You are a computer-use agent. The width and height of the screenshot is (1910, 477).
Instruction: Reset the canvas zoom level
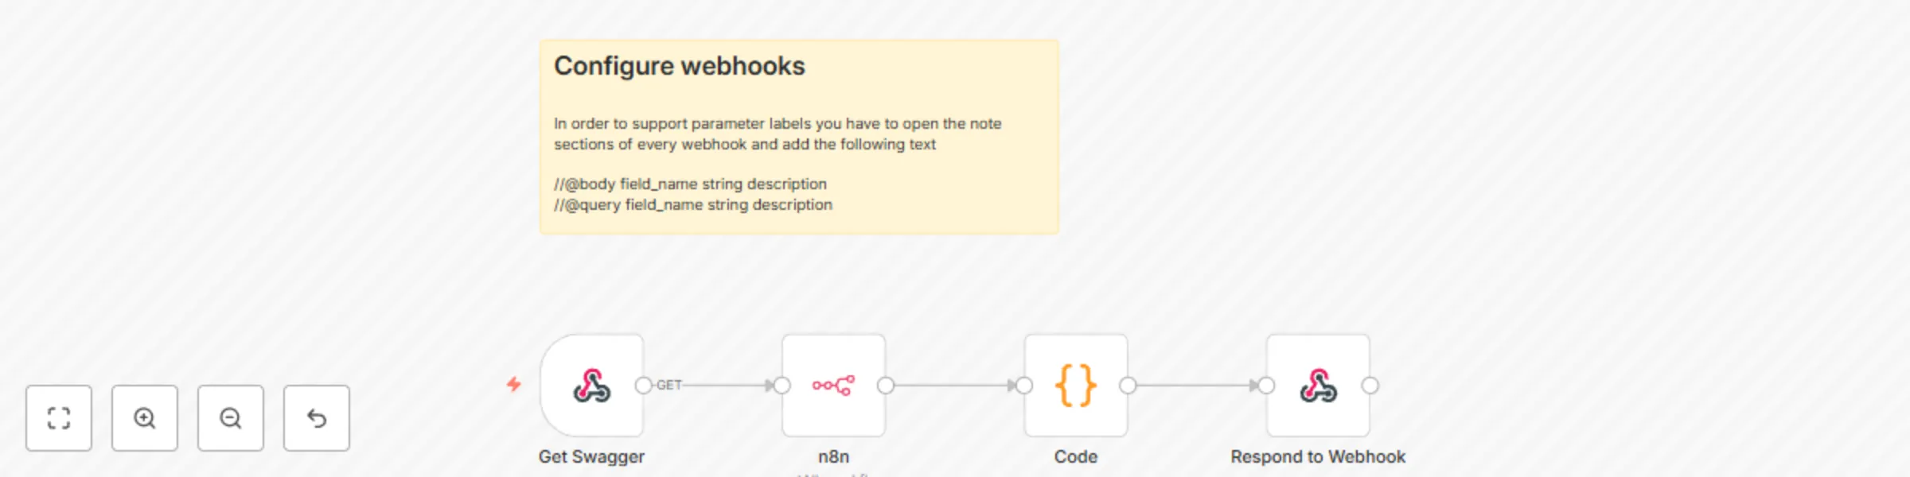pyautogui.click(x=317, y=418)
